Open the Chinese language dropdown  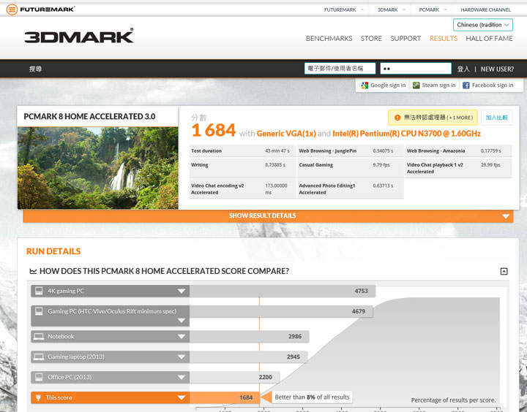482,25
